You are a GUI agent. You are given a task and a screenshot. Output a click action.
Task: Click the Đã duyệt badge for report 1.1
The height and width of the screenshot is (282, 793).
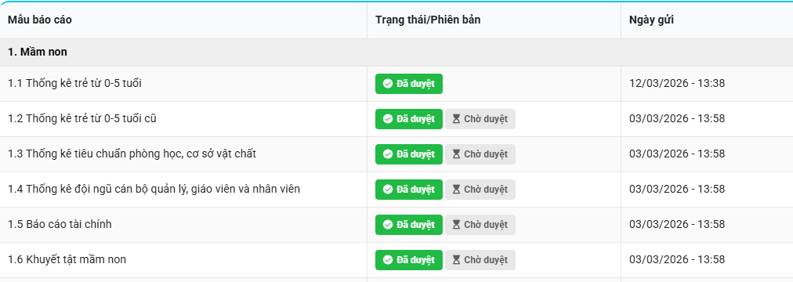(408, 84)
